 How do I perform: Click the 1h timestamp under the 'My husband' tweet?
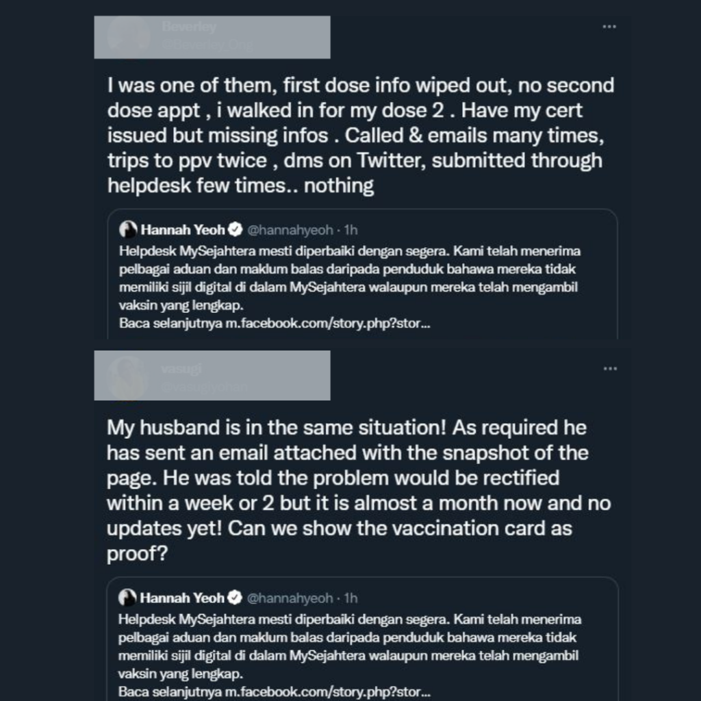pyautogui.click(x=350, y=598)
